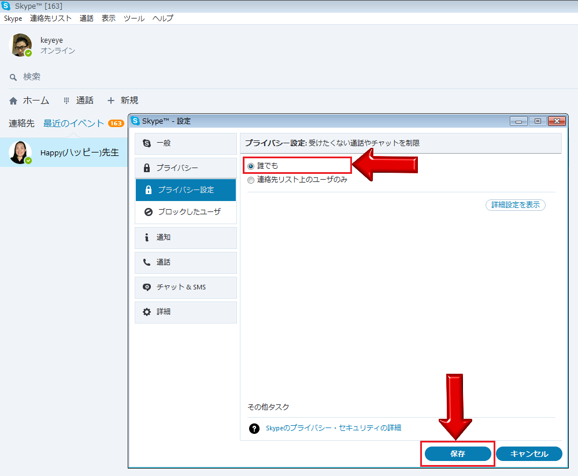Open Skypeのプライバシー・セキュリティの詳細 link
This screenshot has height=476, width=578.
point(334,428)
